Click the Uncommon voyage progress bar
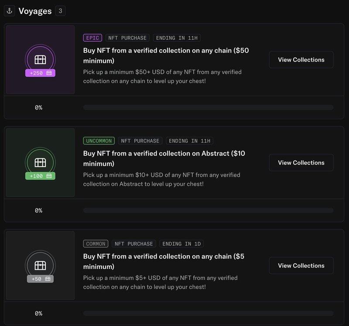Image resolution: width=349 pixels, height=326 pixels. 209,210
